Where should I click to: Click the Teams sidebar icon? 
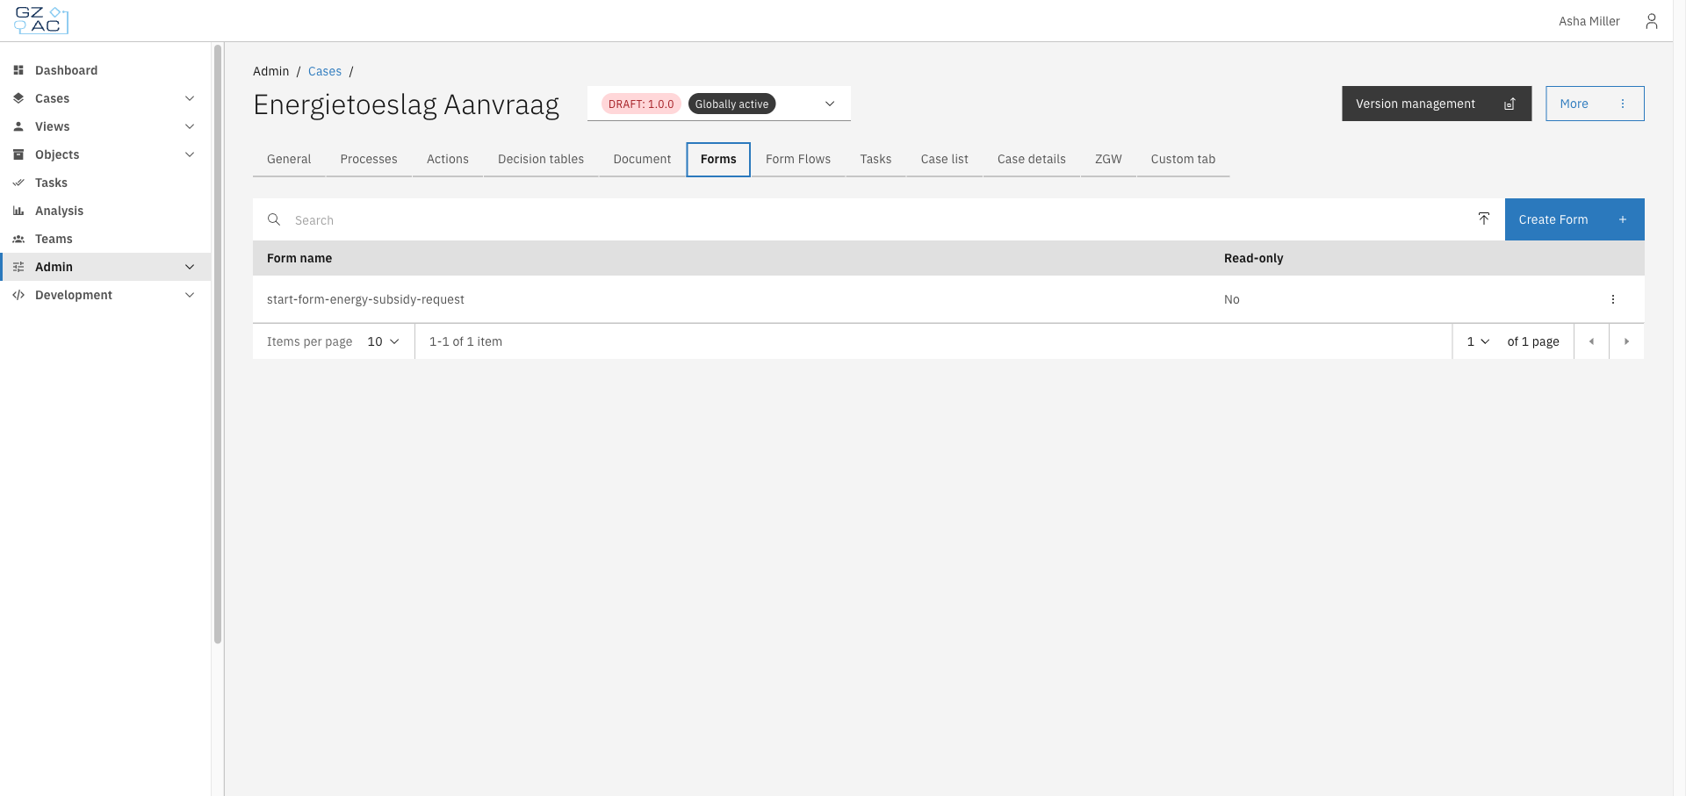[x=18, y=239]
